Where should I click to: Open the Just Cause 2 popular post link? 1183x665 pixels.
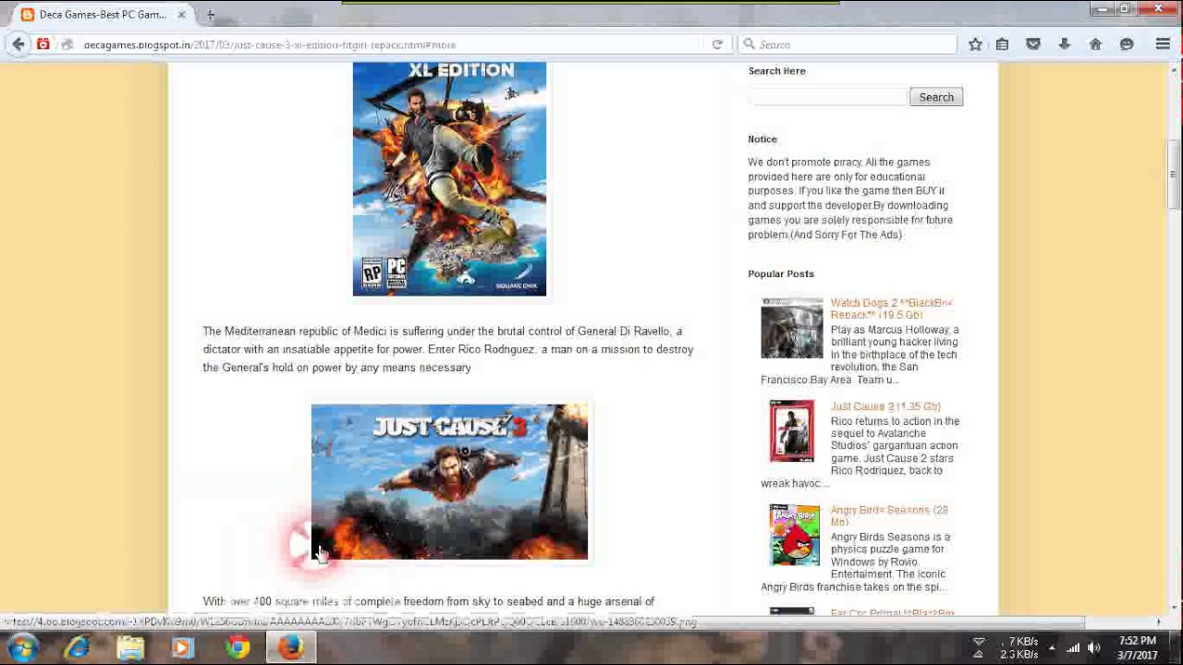(885, 406)
